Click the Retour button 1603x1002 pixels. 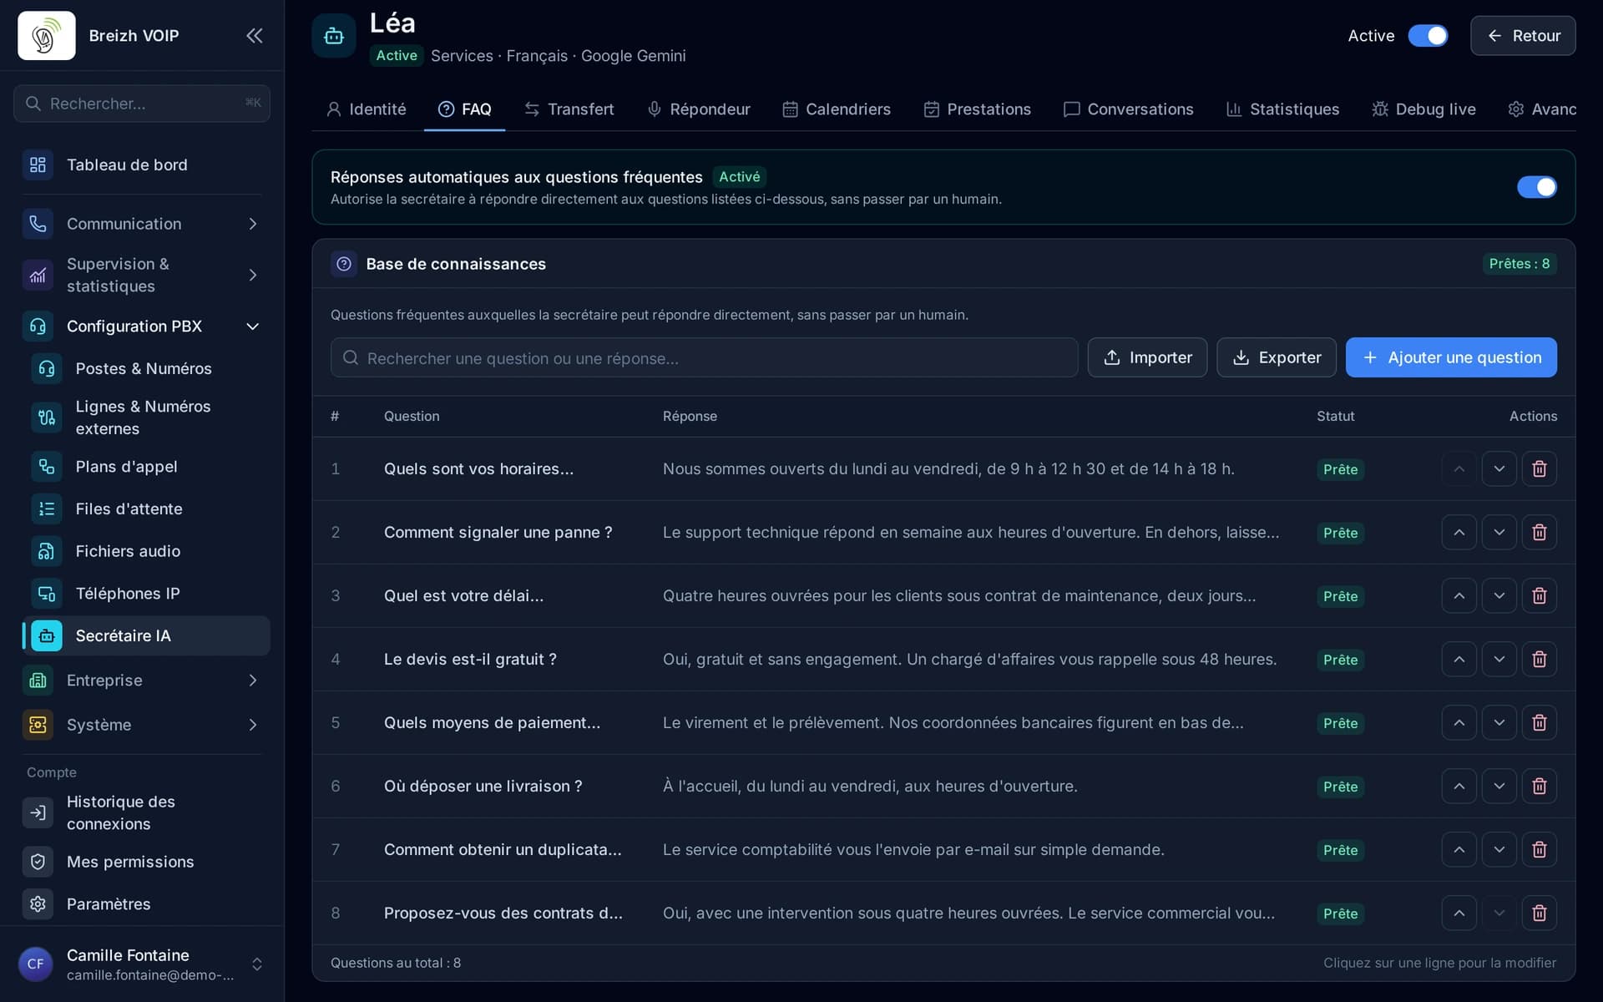pos(1523,36)
